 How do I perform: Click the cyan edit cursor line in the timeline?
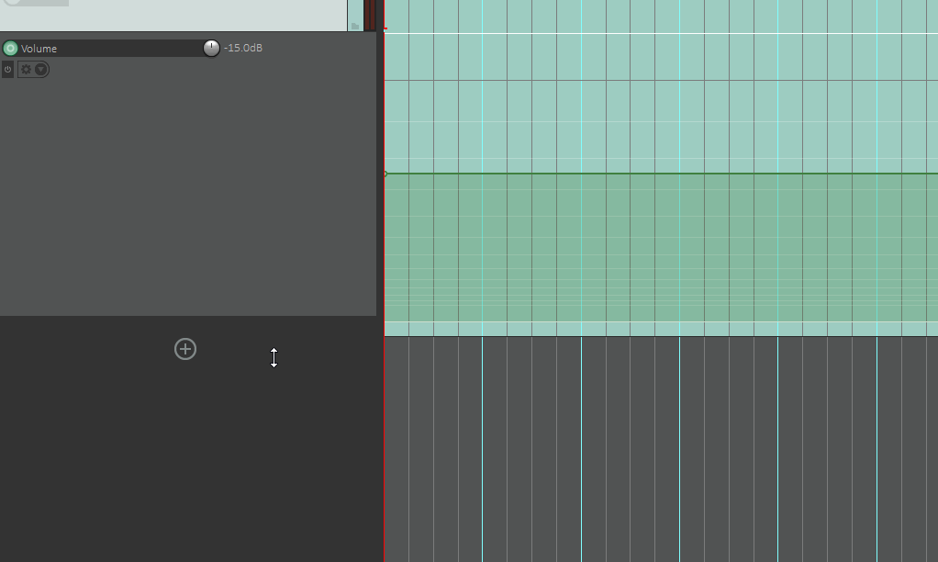pos(680,441)
